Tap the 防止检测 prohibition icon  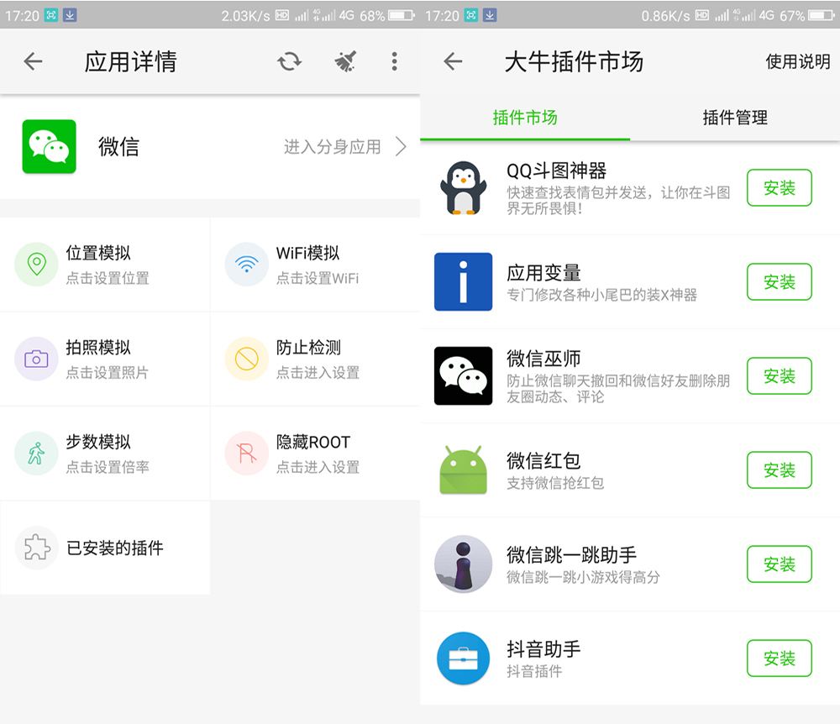246,359
